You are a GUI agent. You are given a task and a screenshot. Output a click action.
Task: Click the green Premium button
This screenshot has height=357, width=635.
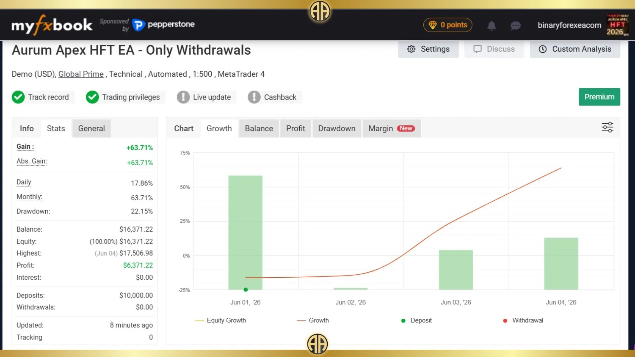pos(599,97)
